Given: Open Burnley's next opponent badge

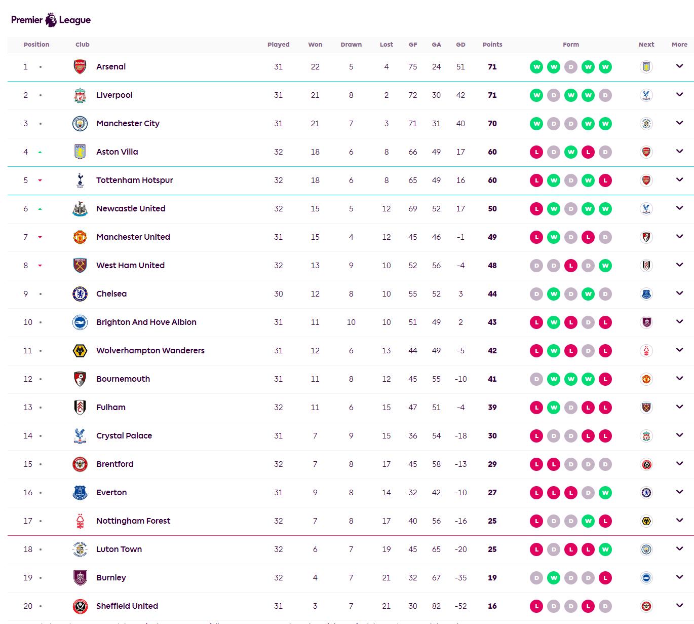Looking at the screenshot, I should click(646, 578).
